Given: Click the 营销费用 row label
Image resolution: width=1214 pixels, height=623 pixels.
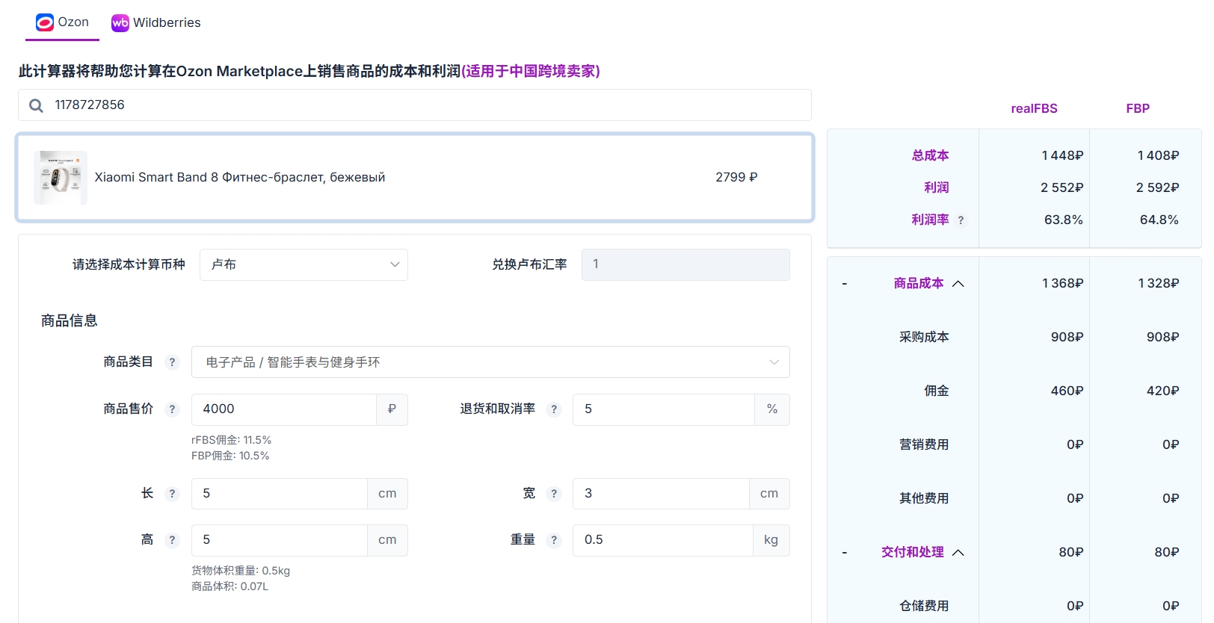Looking at the screenshot, I should [x=924, y=444].
